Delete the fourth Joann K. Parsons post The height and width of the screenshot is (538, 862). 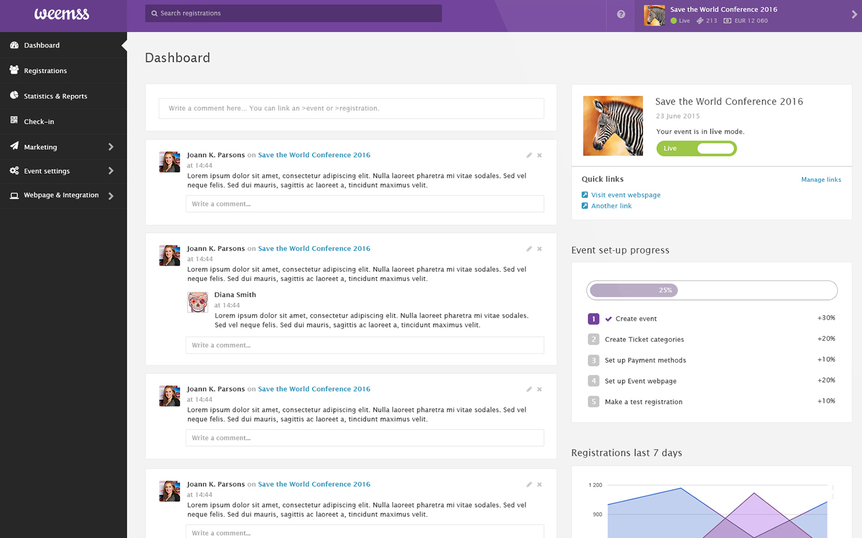click(x=539, y=485)
